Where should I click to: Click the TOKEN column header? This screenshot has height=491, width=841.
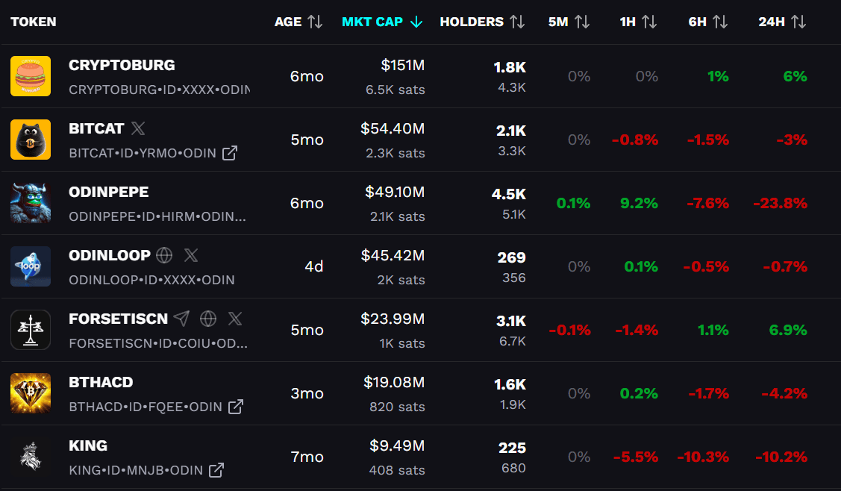pos(34,22)
